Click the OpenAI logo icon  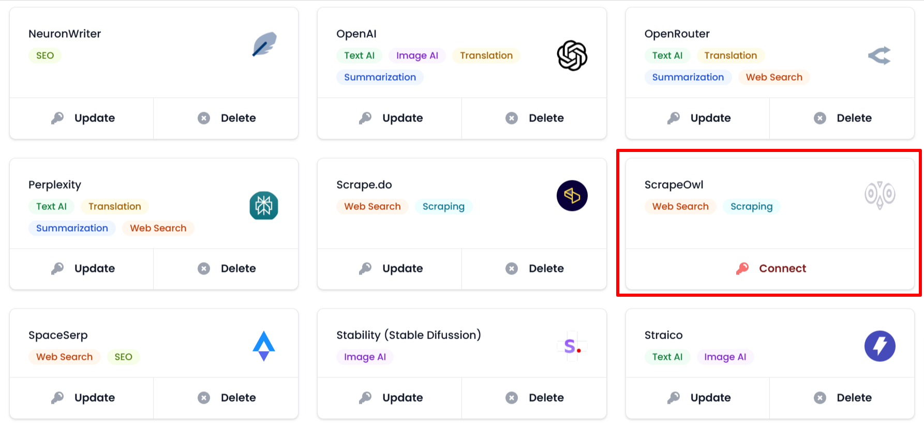(572, 55)
